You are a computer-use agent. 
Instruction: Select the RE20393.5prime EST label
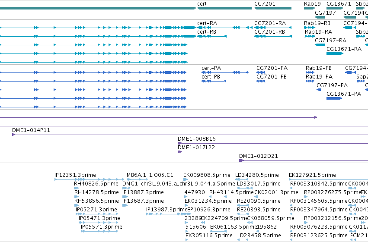259,210
